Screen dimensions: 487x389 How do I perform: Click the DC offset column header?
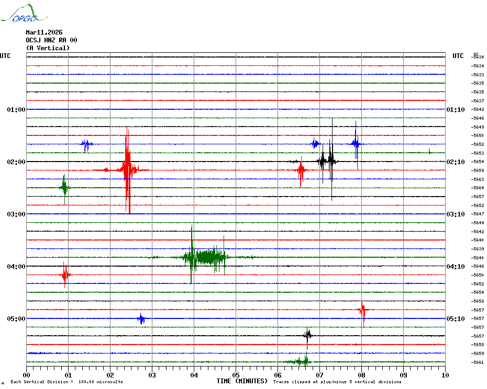(476, 54)
